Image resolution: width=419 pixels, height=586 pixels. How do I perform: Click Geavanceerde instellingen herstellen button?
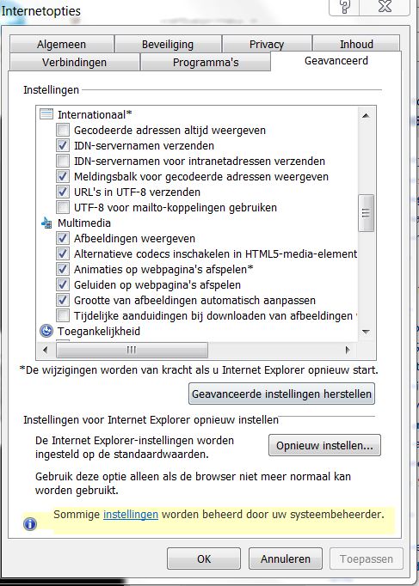[x=281, y=394]
